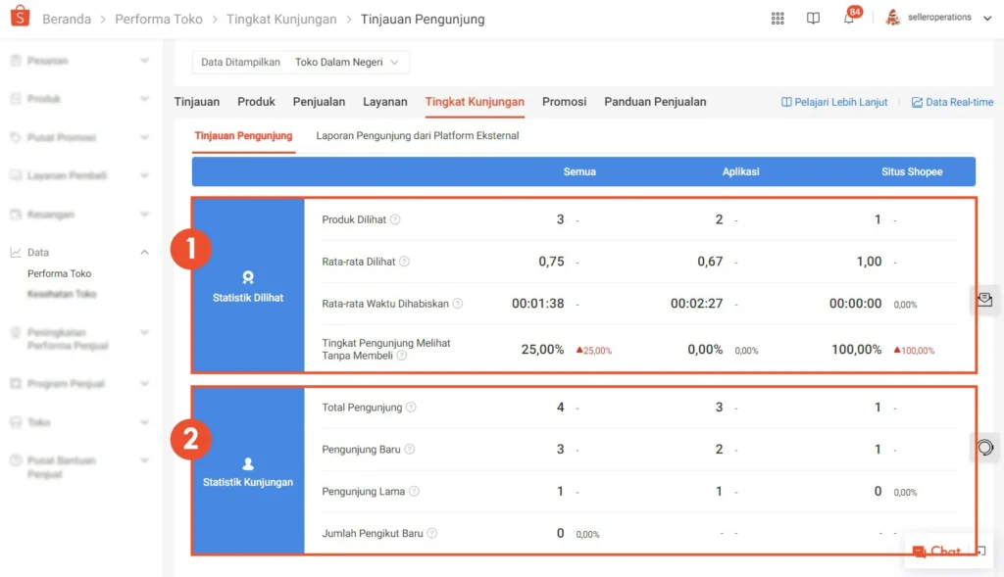View tooltip icon beside Produk Dilihat
The width and height of the screenshot is (1004, 577).
(x=396, y=219)
